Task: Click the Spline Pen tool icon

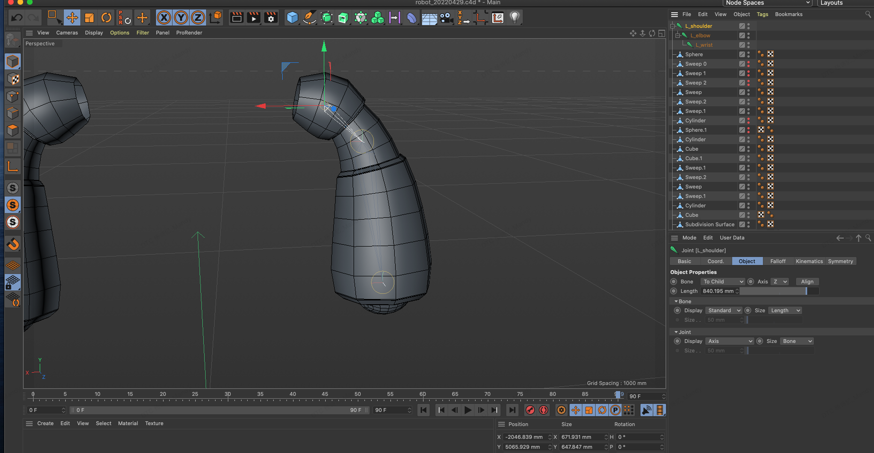Action: coord(310,18)
